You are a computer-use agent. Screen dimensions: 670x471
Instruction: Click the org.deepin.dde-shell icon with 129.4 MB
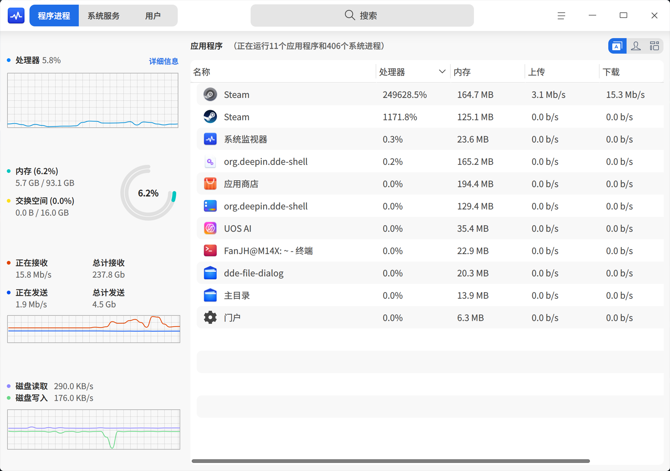(x=210, y=206)
